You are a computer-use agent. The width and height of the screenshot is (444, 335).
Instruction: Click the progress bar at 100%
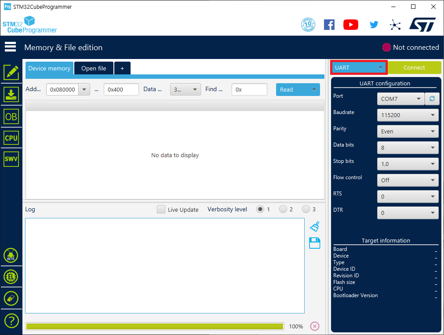155,326
